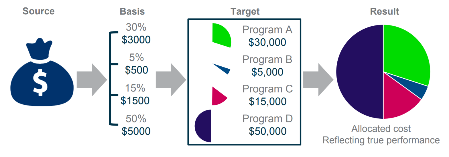Select the blue Program B wedge icon
Image resolution: width=449 pixels, height=157 pixels.
pos(222,69)
